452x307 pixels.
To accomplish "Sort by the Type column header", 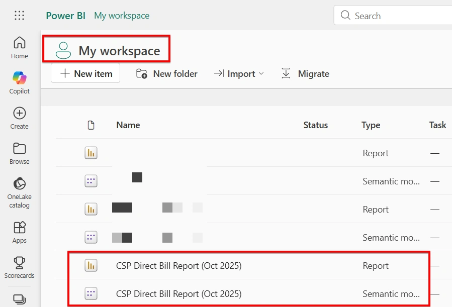I will click(x=371, y=125).
